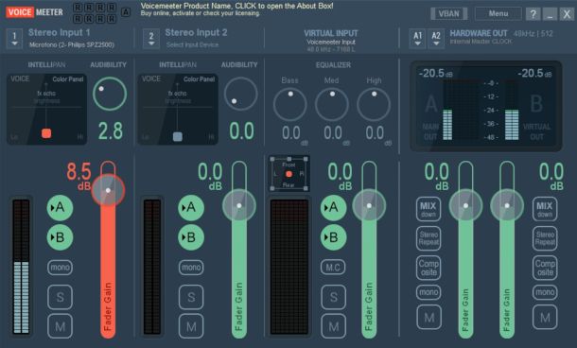
Task: Click the 8.5 dB gain readout
Action: click(x=79, y=176)
